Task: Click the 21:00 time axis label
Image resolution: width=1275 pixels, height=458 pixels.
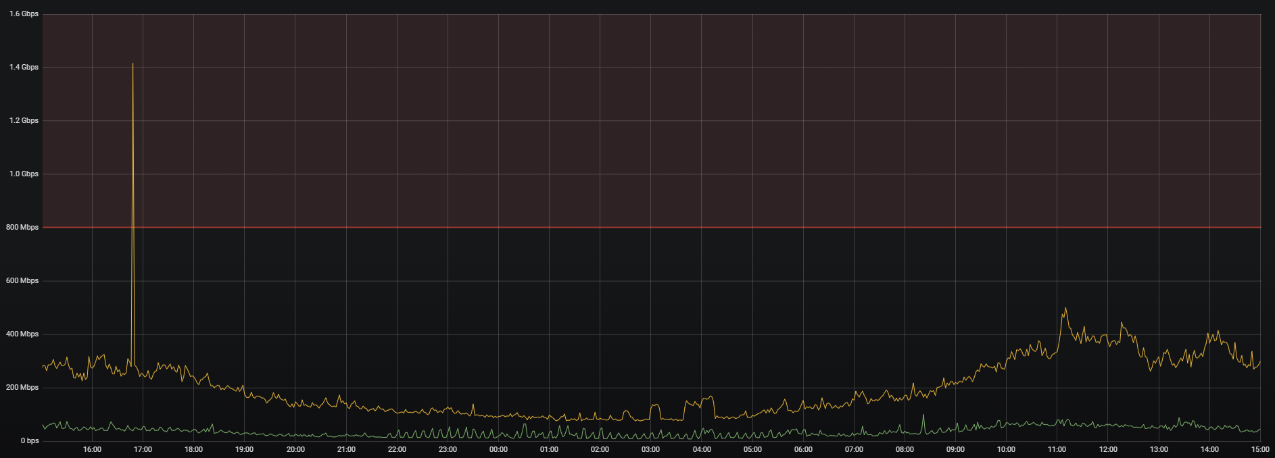Action: pyautogui.click(x=346, y=450)
